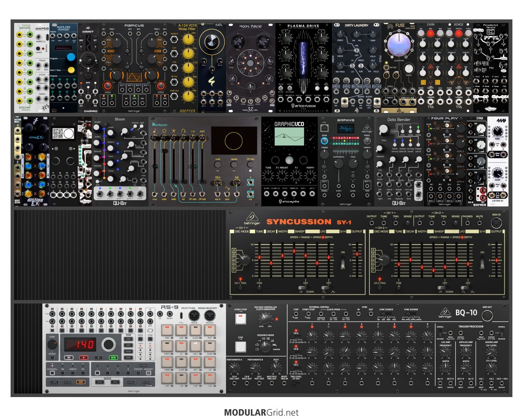Select Pattern mode on the RS-9
This screenshot has height=420, width=523.
coord(67,382)
